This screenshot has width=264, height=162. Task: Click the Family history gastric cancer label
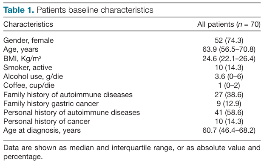(x=51, y=103)
